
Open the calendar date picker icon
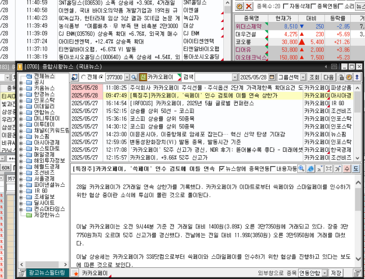[272, 77]
